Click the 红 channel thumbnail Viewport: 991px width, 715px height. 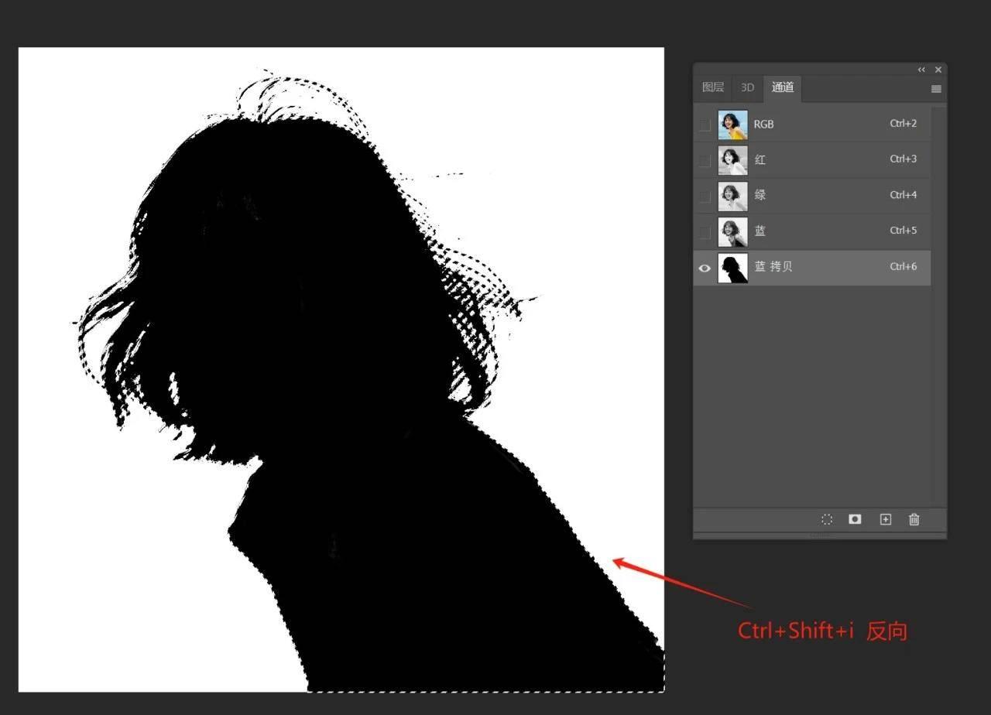732,160
